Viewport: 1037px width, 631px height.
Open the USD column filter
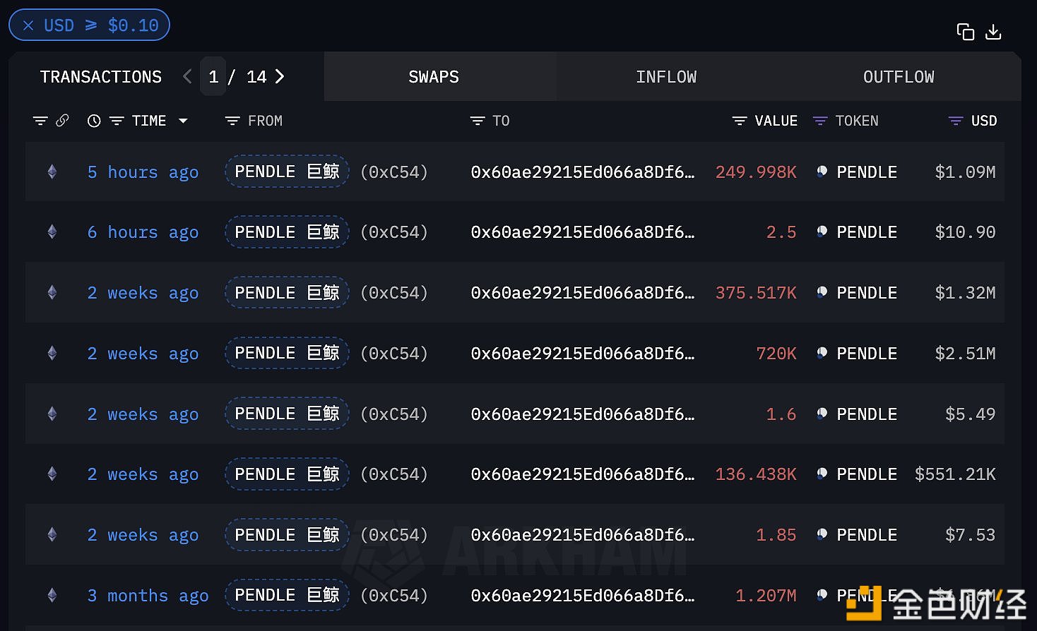(x=955, y=121)
